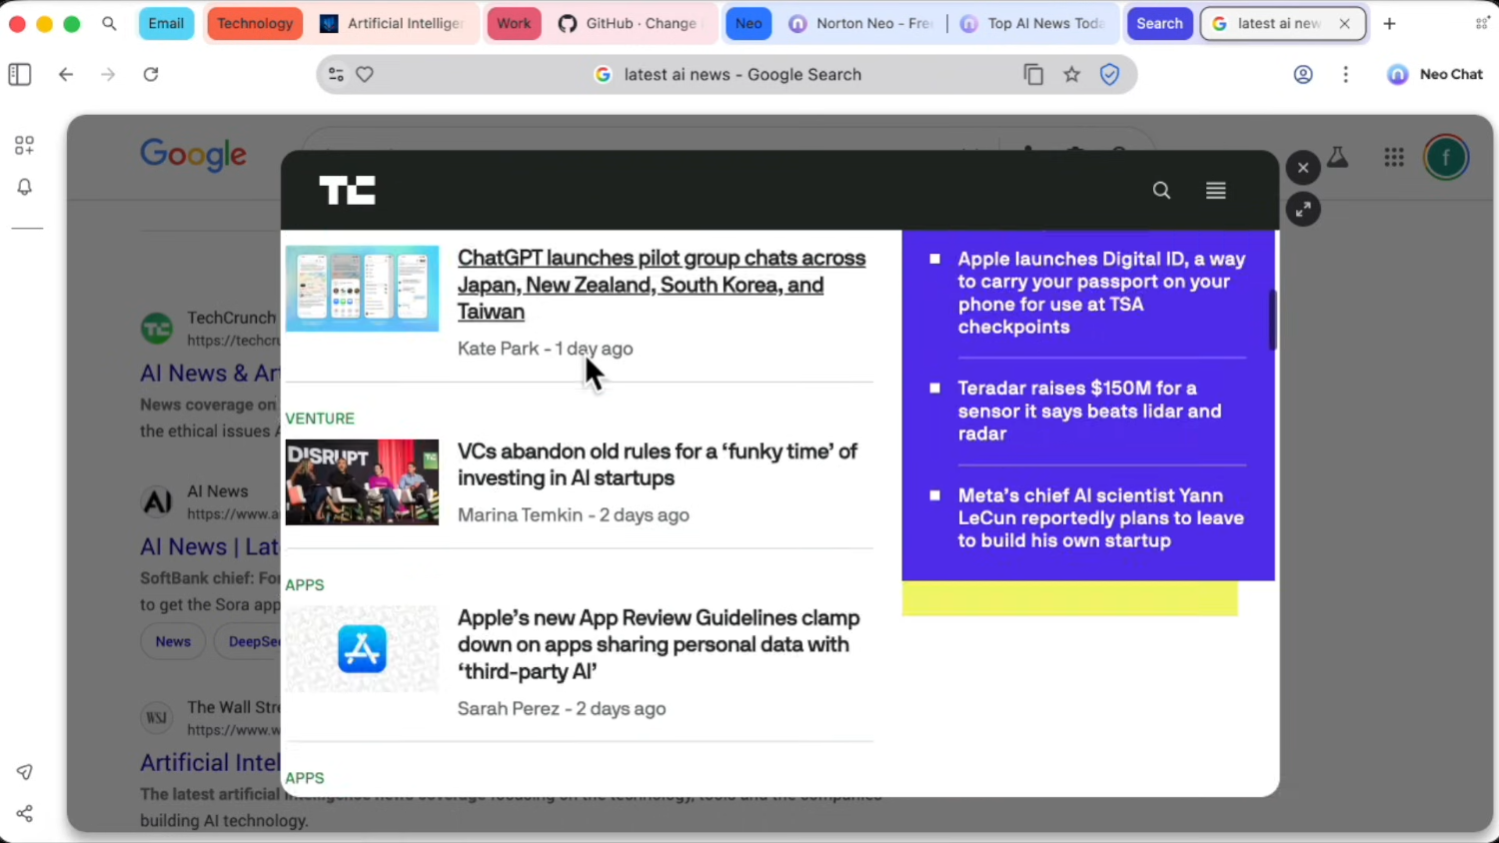The height and width of the screenshot is (843, 1499).
Task: Open the Disrupt panel article thumbnail
Action: click(x=362, y=482)
